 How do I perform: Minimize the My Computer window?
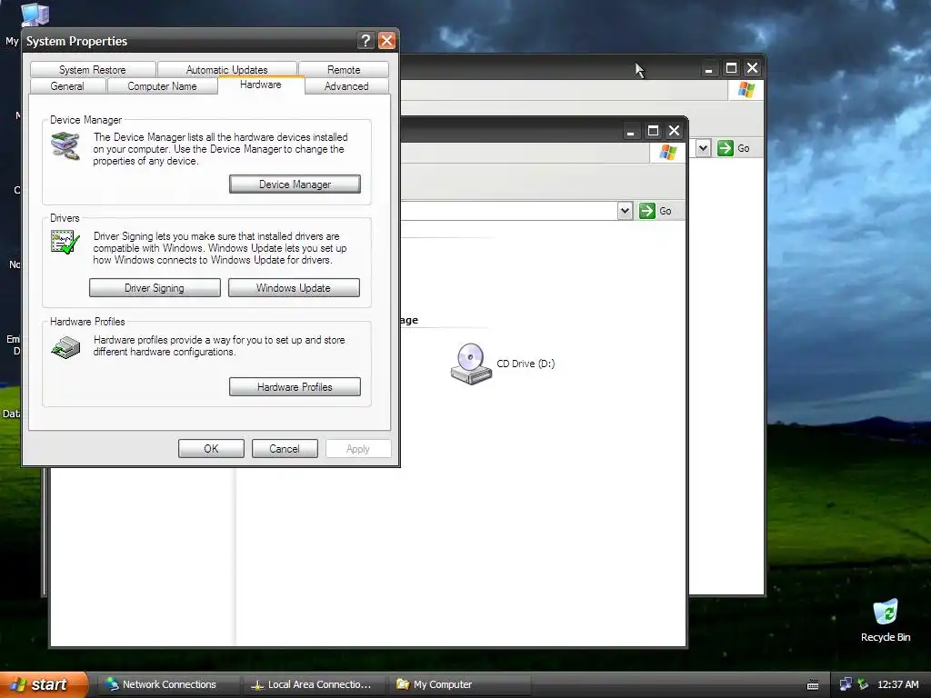pyautogui.click(x=631, y=131)
